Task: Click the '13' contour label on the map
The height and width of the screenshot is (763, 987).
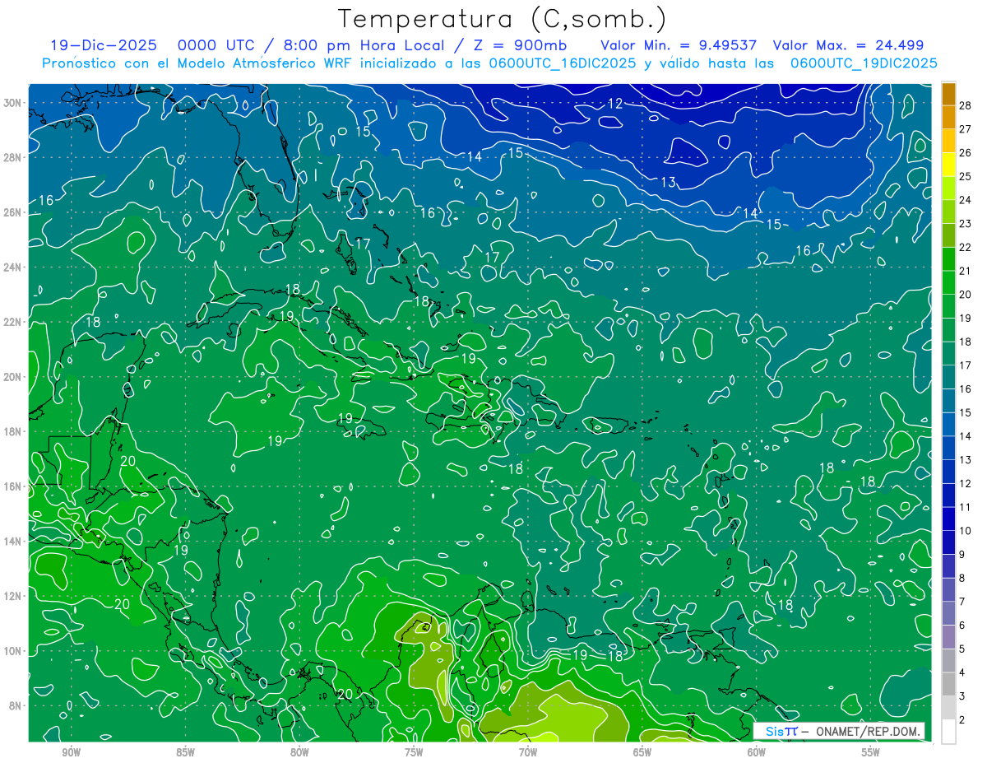Action: (668, 182)
